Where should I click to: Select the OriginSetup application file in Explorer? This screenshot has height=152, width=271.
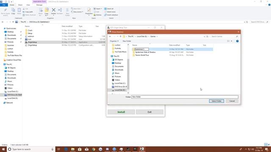click(x=32, y=42)
